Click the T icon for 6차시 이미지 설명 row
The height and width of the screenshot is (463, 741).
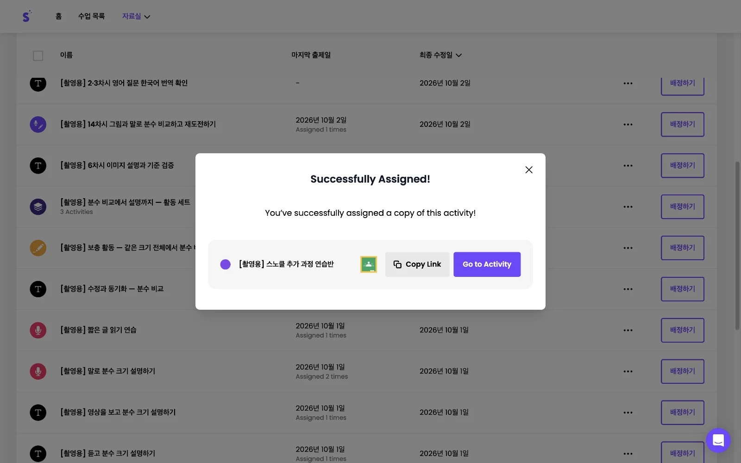38,166
